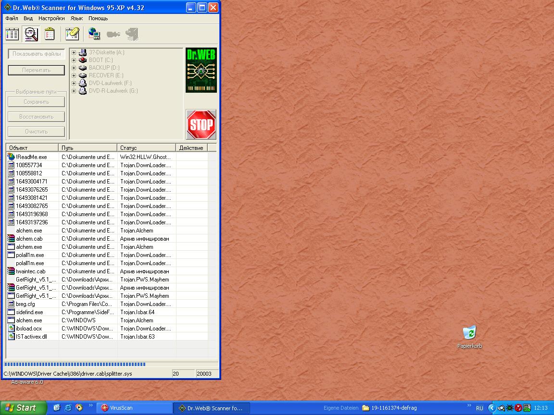Select the 16493197296 row
Screen dimensions: 554x415
[107, 222]
